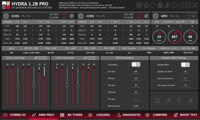Click the HYDRA puzzle logo
This screenshot has height=120, width=200.
coord(6,5)
